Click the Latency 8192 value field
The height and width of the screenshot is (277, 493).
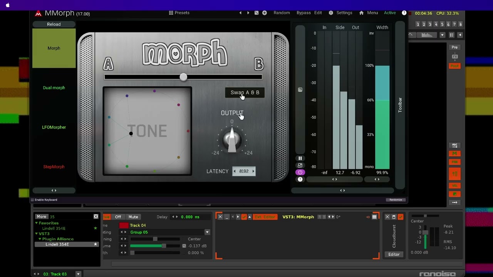244,171
